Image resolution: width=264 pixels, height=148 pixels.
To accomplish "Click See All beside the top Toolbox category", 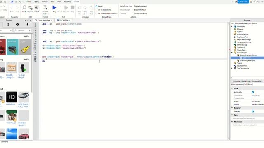I will click(26, 36).
